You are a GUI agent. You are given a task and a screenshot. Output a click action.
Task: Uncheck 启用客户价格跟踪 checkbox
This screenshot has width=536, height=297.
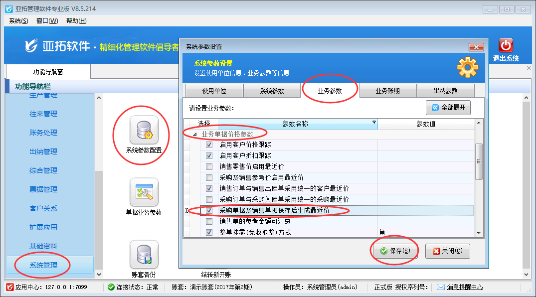tap(209, 145)
